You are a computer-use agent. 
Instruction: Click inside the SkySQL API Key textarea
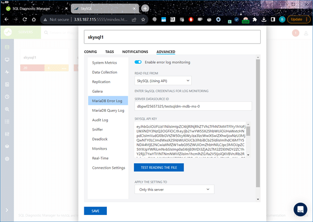tap(191, 140)
